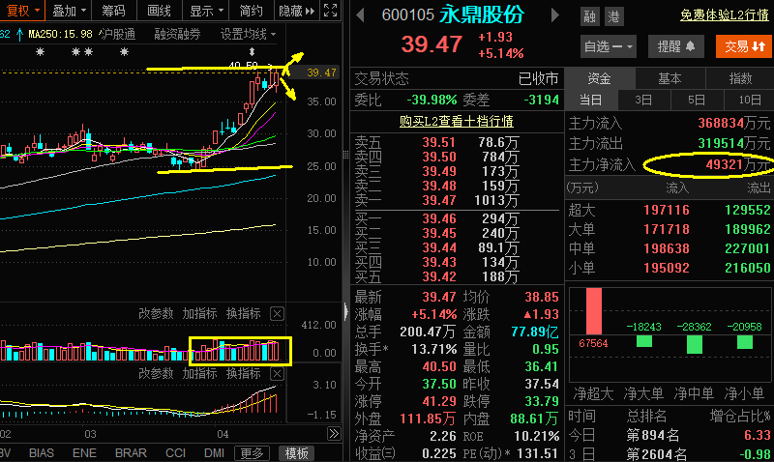Viewport: 774px width, 462px height.
Task: Click the 筹码 toolbar button
Action: pos(113,11)
